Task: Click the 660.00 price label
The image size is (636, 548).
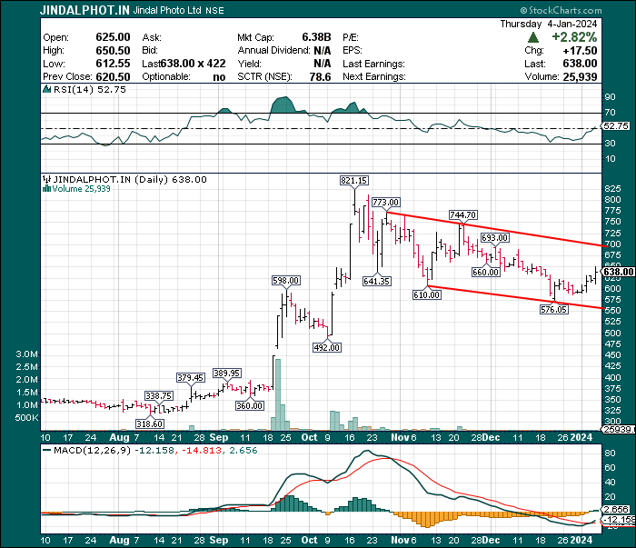Action: click(x=485, y=272)
